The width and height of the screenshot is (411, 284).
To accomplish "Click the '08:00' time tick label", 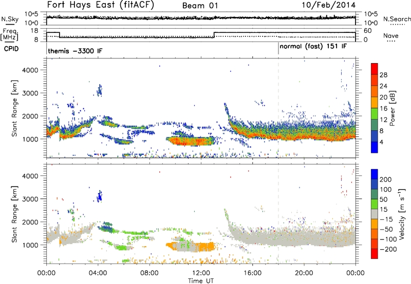I will (x=150, y=273).
